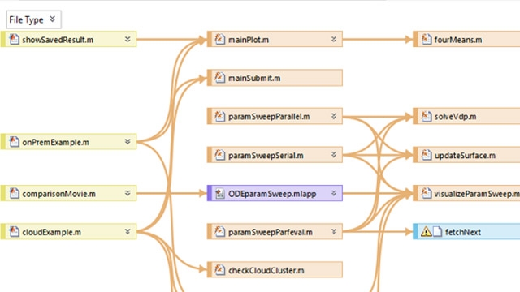Click the fourMeans.m function file icon
Image resolution: width=520 pixels, height=292 pixels.
click(x=426, y=39)
